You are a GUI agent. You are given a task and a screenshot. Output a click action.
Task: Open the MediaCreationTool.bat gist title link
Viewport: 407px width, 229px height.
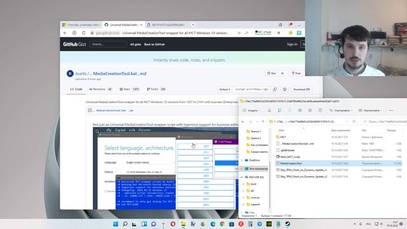pyautogui.click(x=120, y=74)
